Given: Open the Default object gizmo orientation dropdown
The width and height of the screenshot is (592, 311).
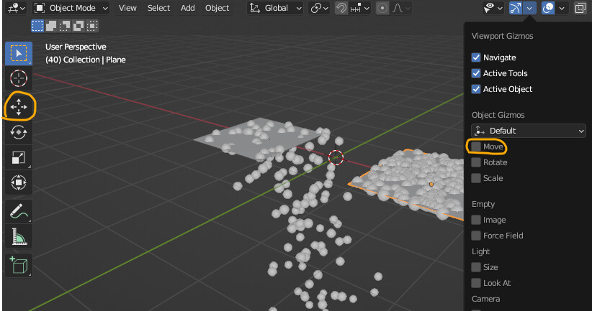Looking at the screenshot, I should point(529,131).
